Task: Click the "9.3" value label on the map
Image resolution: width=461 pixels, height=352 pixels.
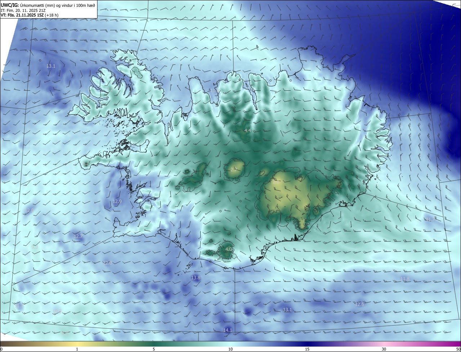Action: point(35,247)
